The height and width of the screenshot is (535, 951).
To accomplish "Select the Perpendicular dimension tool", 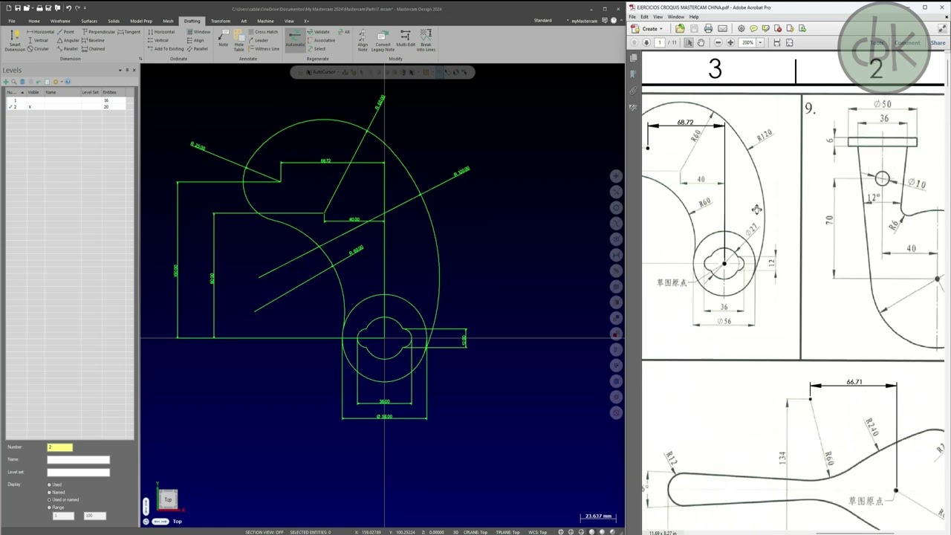I will coord(99,32).
